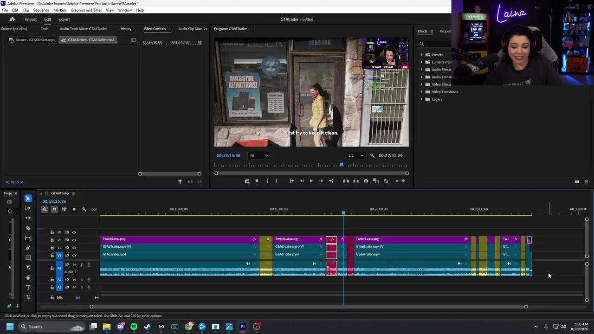Select the Hand tool
The image size is (594, 334).
(28, 277)
